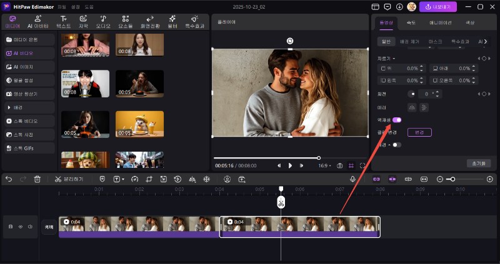Open the 텍스트 (Text) tool tab

(63, 22)
